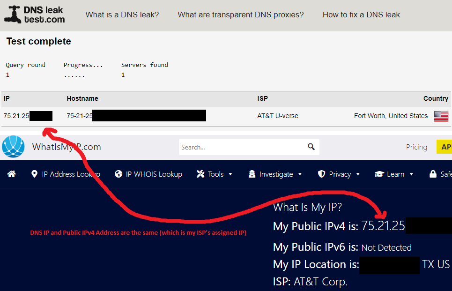The height and width of the screenshot is (291, 452).
Task: Open the WhatIsMyIP globe logo
Action: click(x=13, y=147)
